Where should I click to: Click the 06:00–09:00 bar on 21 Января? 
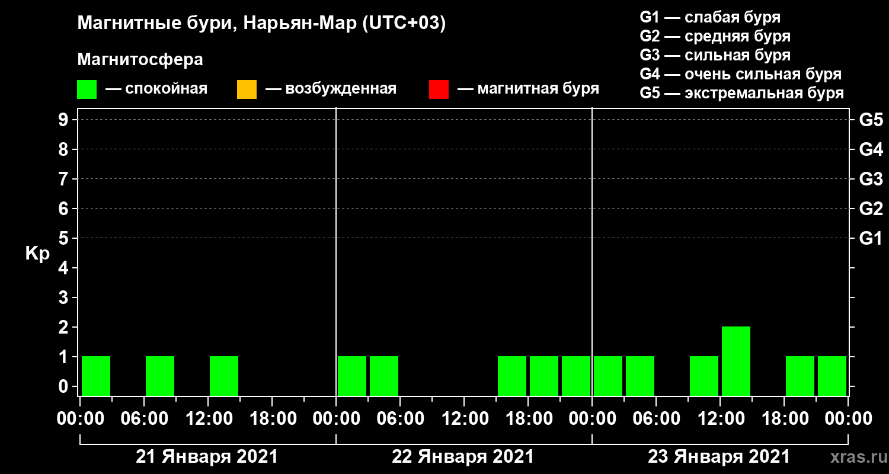pos(160,376)
